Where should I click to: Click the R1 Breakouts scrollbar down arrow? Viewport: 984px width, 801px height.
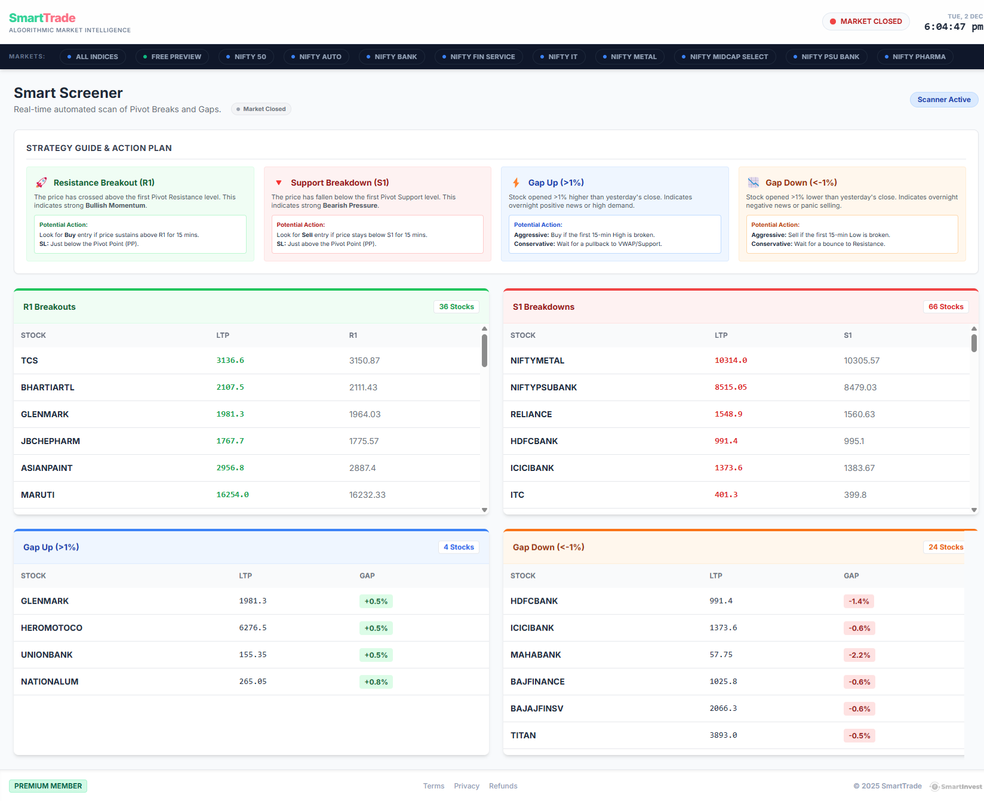point(484,510)
